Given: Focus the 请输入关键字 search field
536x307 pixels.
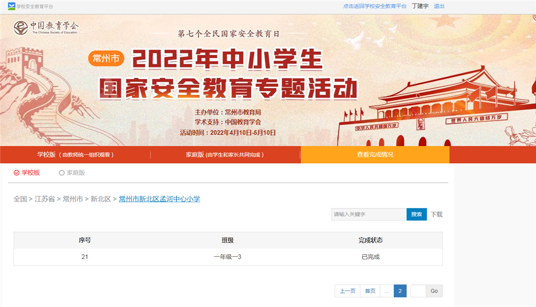Looking at the screenshot, I should pyautogui.click(x=369, y=214).
